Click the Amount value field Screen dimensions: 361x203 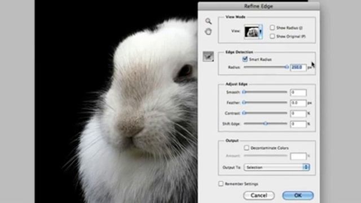(x=298, y=156)
